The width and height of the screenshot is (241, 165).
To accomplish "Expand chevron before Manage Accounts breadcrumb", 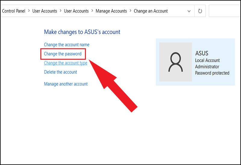I will [92, 11].
